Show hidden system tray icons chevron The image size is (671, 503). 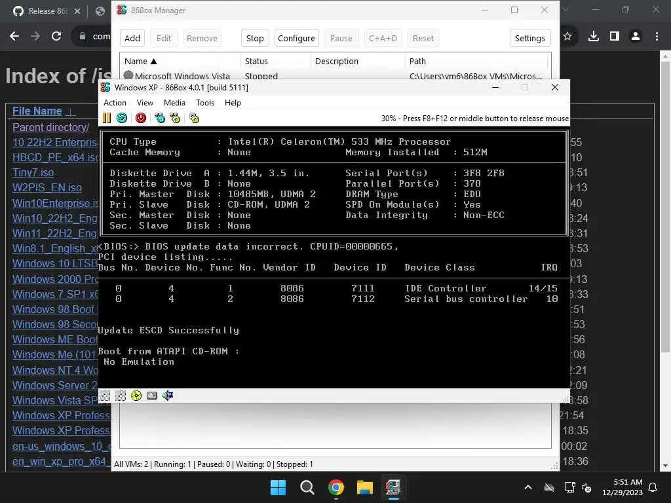[528, 487]
